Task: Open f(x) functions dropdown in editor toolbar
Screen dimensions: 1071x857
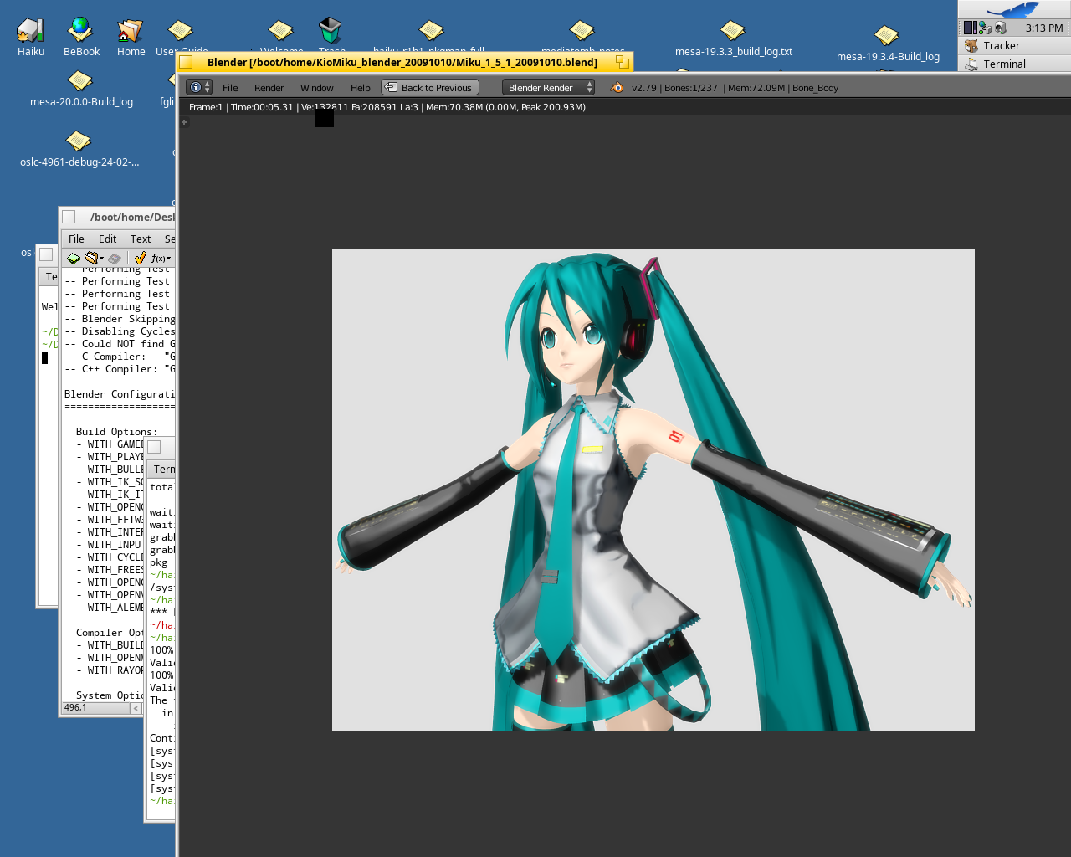Action: coord(161,258)
